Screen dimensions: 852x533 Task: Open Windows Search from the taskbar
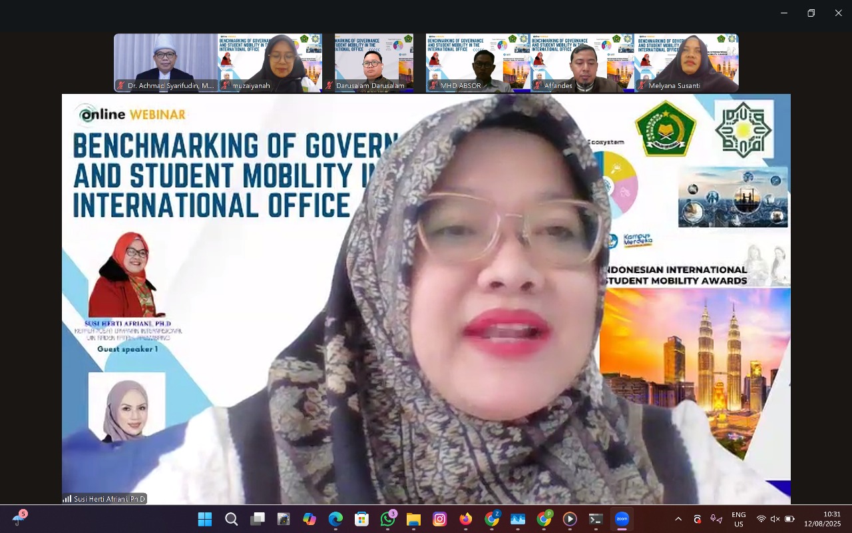pos(231,519)
